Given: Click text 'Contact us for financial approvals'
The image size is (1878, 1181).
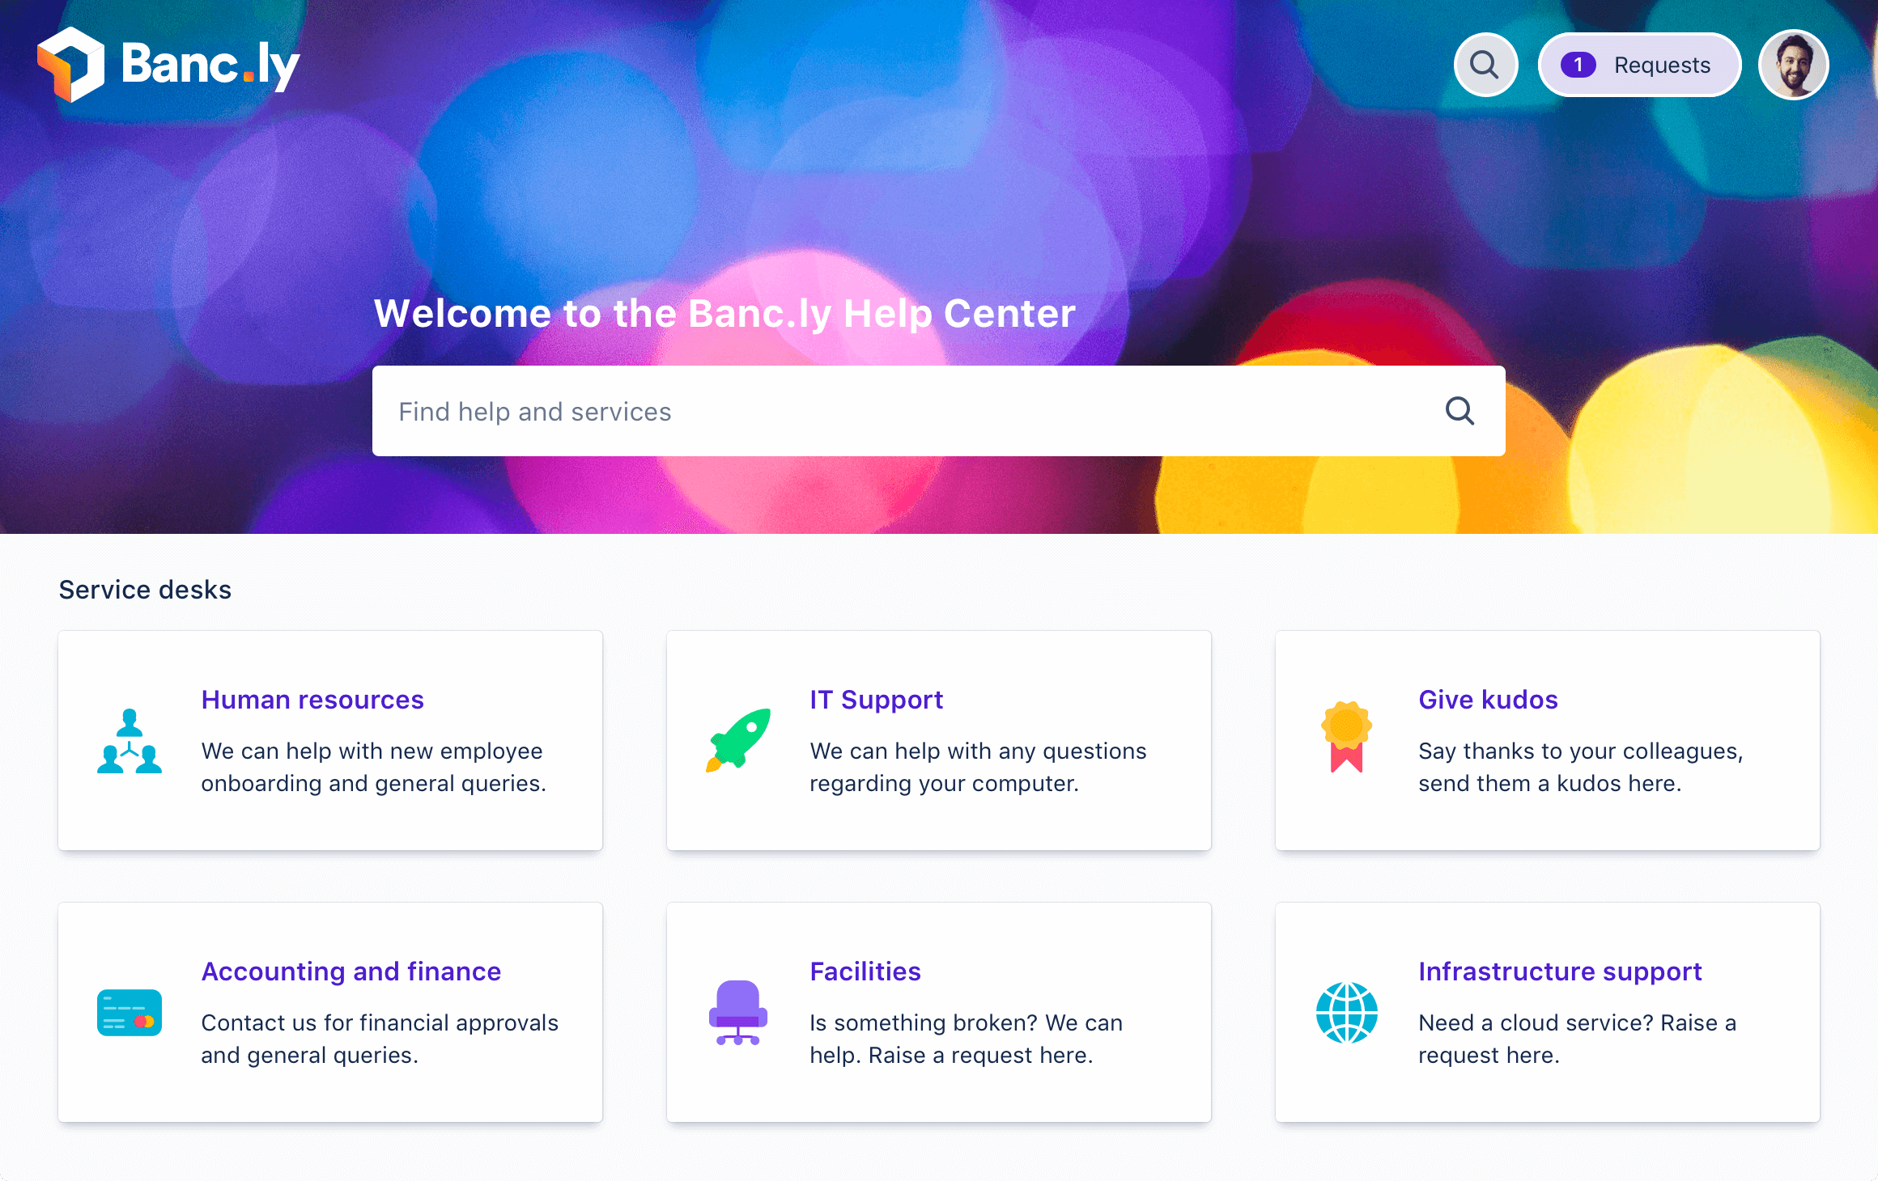Looking at the screenshot, I should (380, 1022).
